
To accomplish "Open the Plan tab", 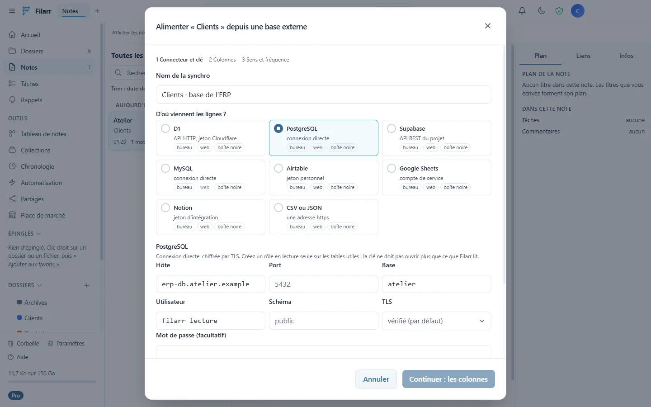I will 540,56.
